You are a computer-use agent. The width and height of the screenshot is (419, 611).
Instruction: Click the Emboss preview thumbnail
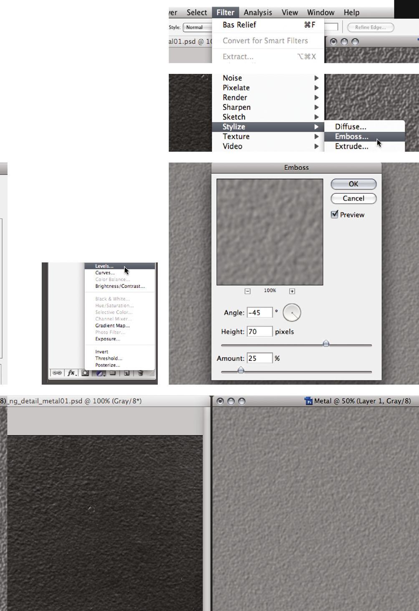pos(270,232)
